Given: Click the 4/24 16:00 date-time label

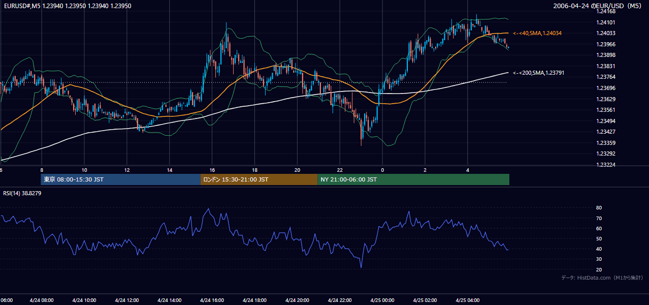Looking at the screenshot, I should click(212, 300).
